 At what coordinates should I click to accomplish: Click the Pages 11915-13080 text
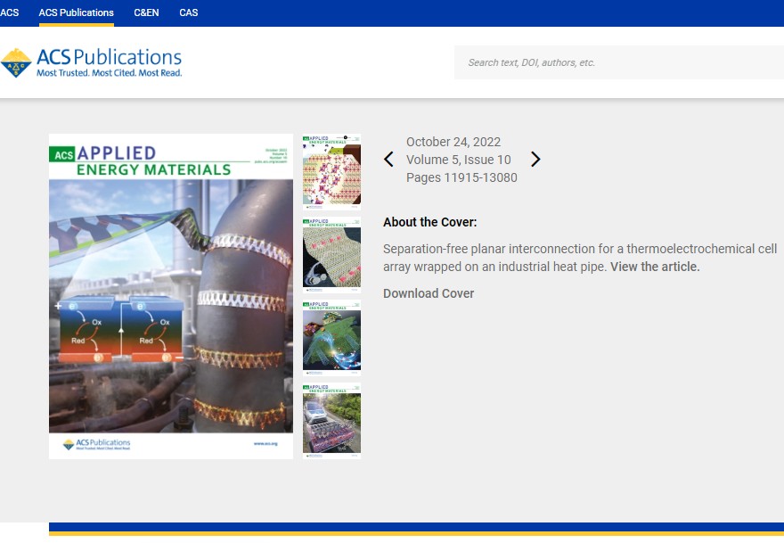pyautogui.click(x=461, y=177)
